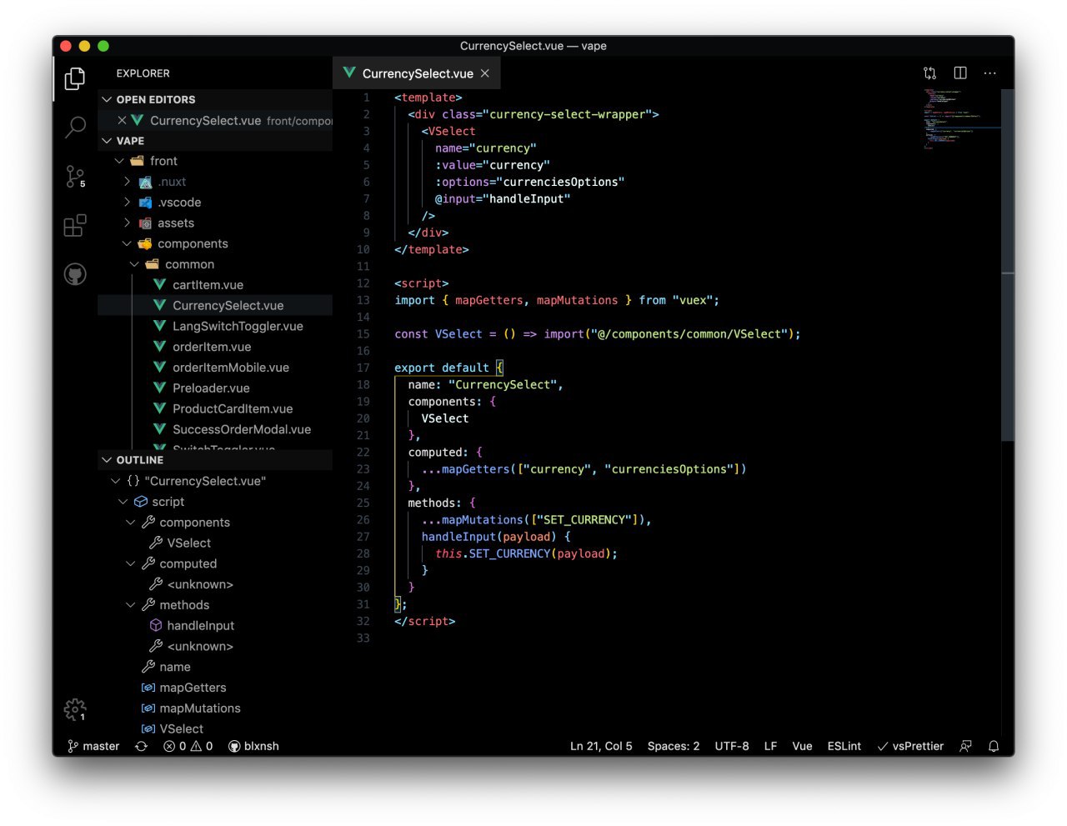Open the feedback icon in status bar
Viewport: 1067px width, 826px height.
click(x=965, y=746)
